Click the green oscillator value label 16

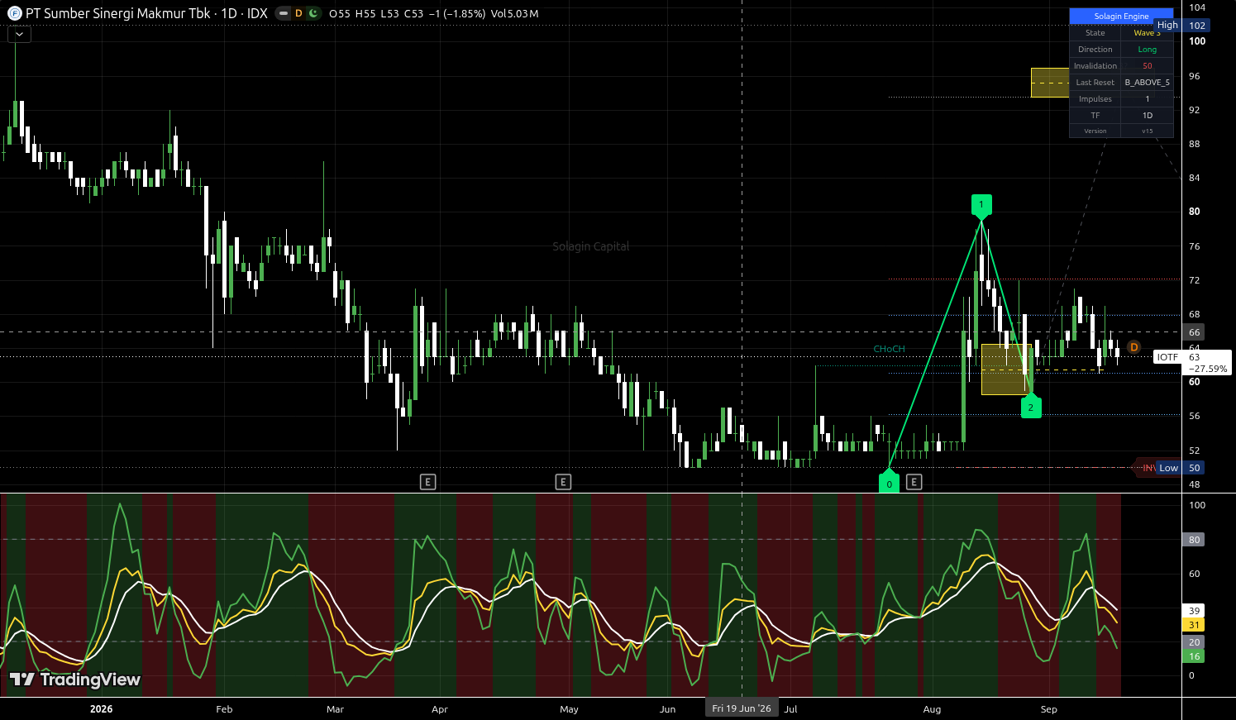click(x=1194, y=656)
